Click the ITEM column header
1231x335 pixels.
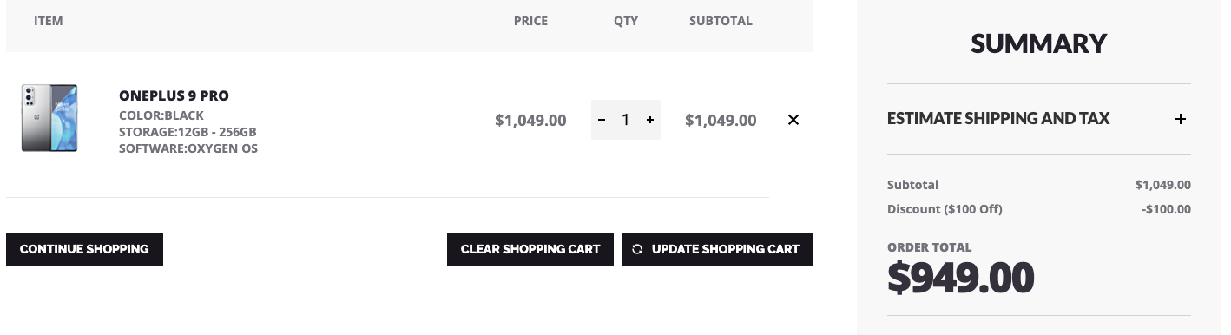coord(49,21)
